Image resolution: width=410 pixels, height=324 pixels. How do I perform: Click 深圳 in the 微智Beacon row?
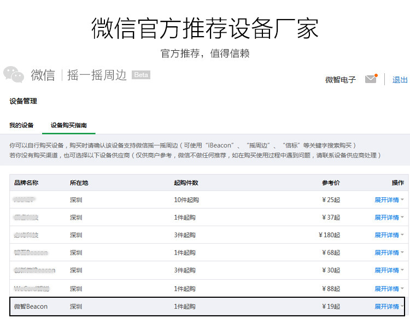click(x=76, y=307)
